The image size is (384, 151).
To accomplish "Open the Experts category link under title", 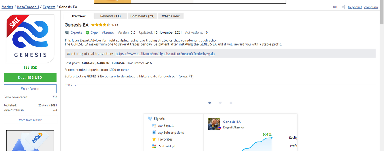I will point(76,32).
